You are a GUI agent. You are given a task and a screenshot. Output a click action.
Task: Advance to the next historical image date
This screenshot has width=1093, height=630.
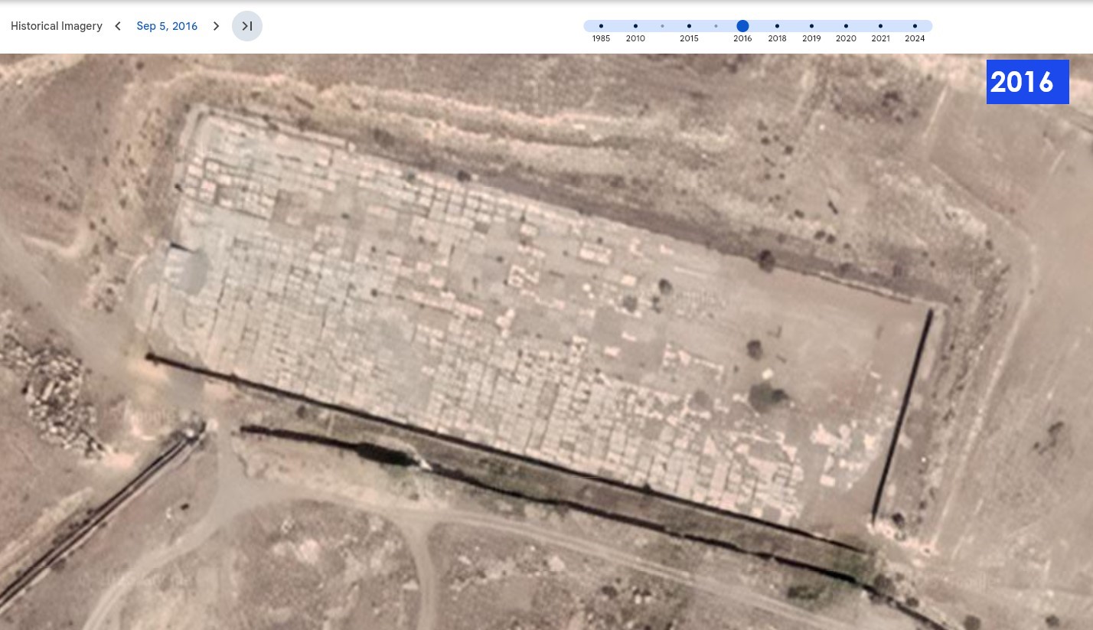[x=216, y=26]
